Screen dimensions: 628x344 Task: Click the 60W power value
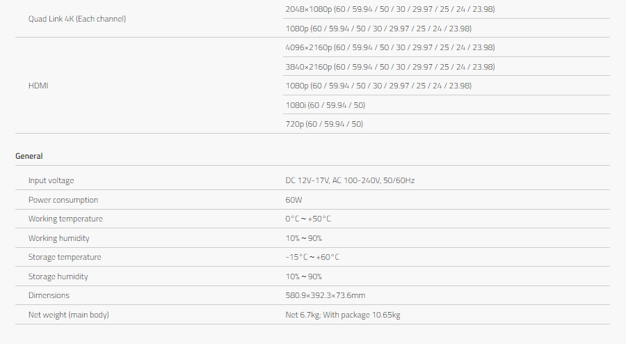(x=293, y=200)
